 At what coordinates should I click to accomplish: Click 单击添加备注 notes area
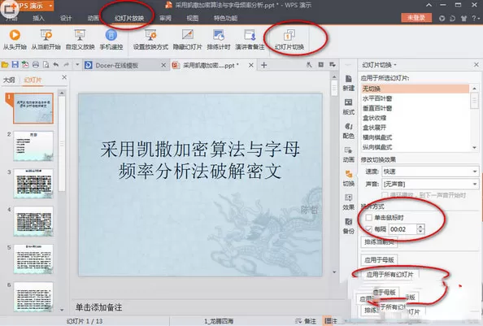[99, 307]
